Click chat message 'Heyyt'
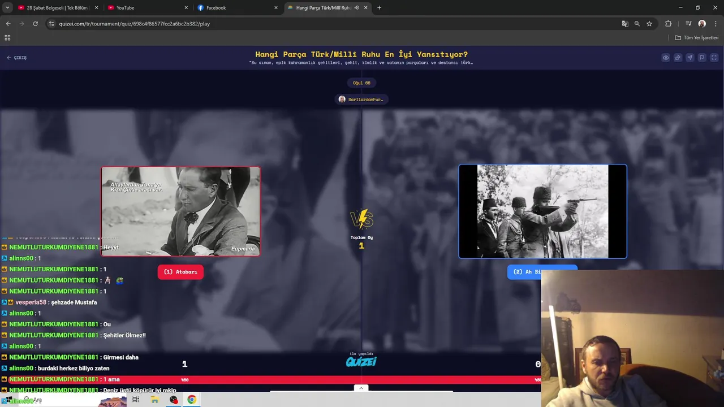This screenshot has height=407, width=724. click(x=111, y=248)
